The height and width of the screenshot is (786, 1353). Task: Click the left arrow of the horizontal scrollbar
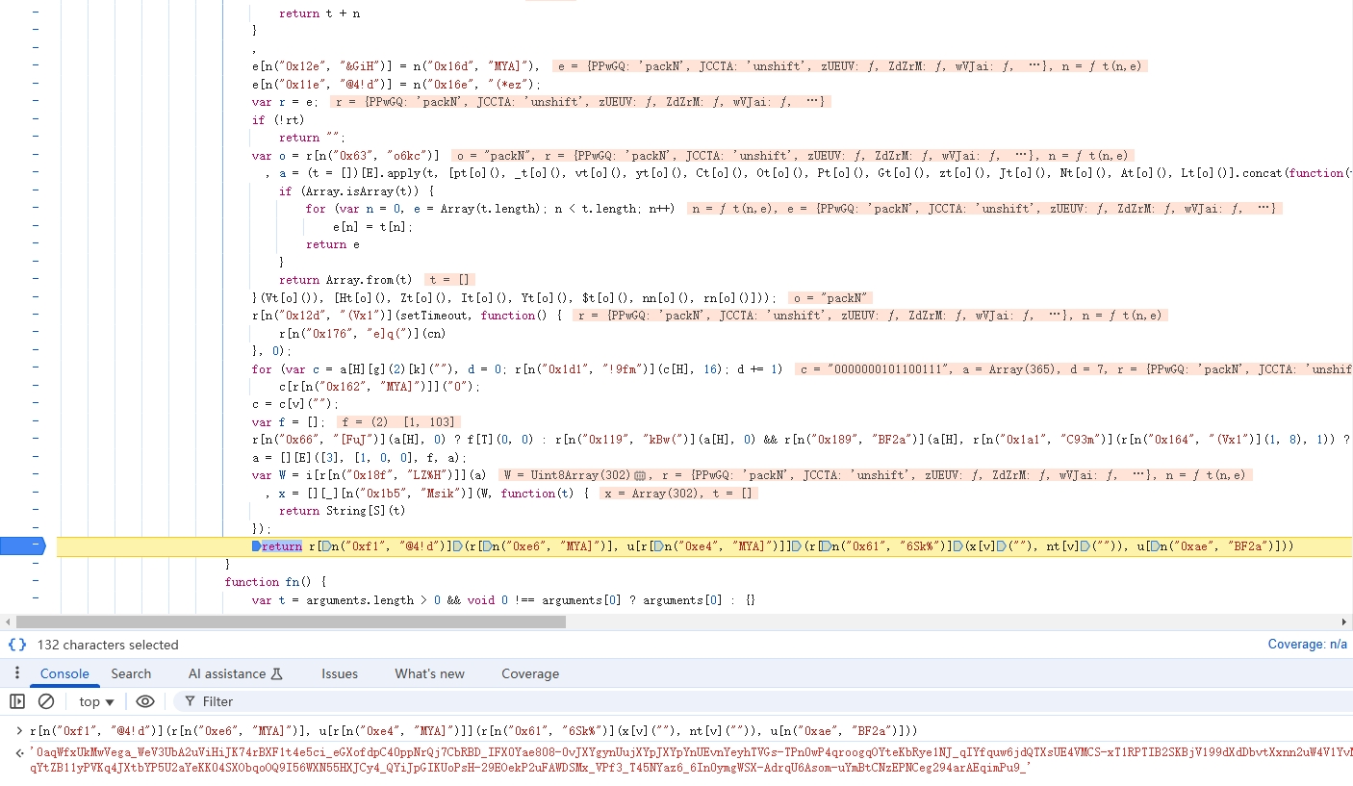coord(7,621)
